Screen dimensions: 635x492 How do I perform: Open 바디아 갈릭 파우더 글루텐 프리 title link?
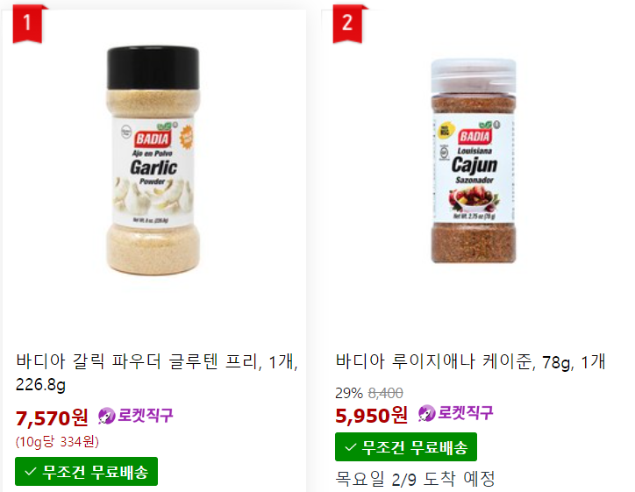click(x=157, y=373)
